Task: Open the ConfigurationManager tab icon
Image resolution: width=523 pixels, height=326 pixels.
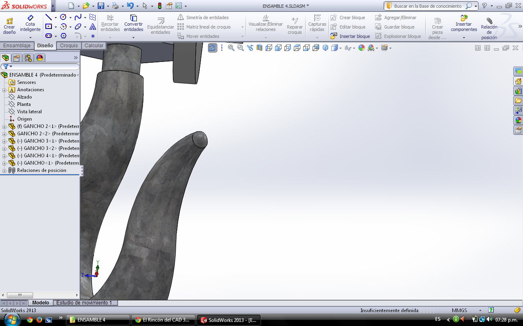Action: 28,58
